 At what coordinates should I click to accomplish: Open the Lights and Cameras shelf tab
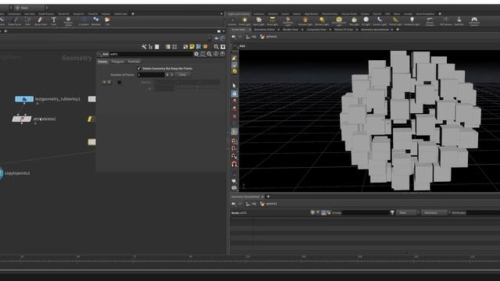pyautogui.click(x=238, y=14)
